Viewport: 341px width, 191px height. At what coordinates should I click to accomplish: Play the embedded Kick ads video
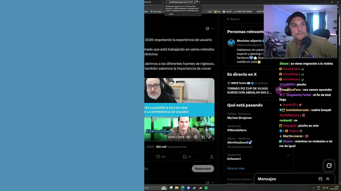click(179, 110)
